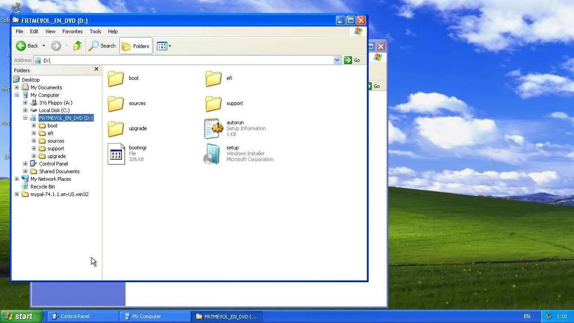The height and width of the screenshot is (323, 574).
Task: Switch to My Computer taskbar button
Action: 155,316
